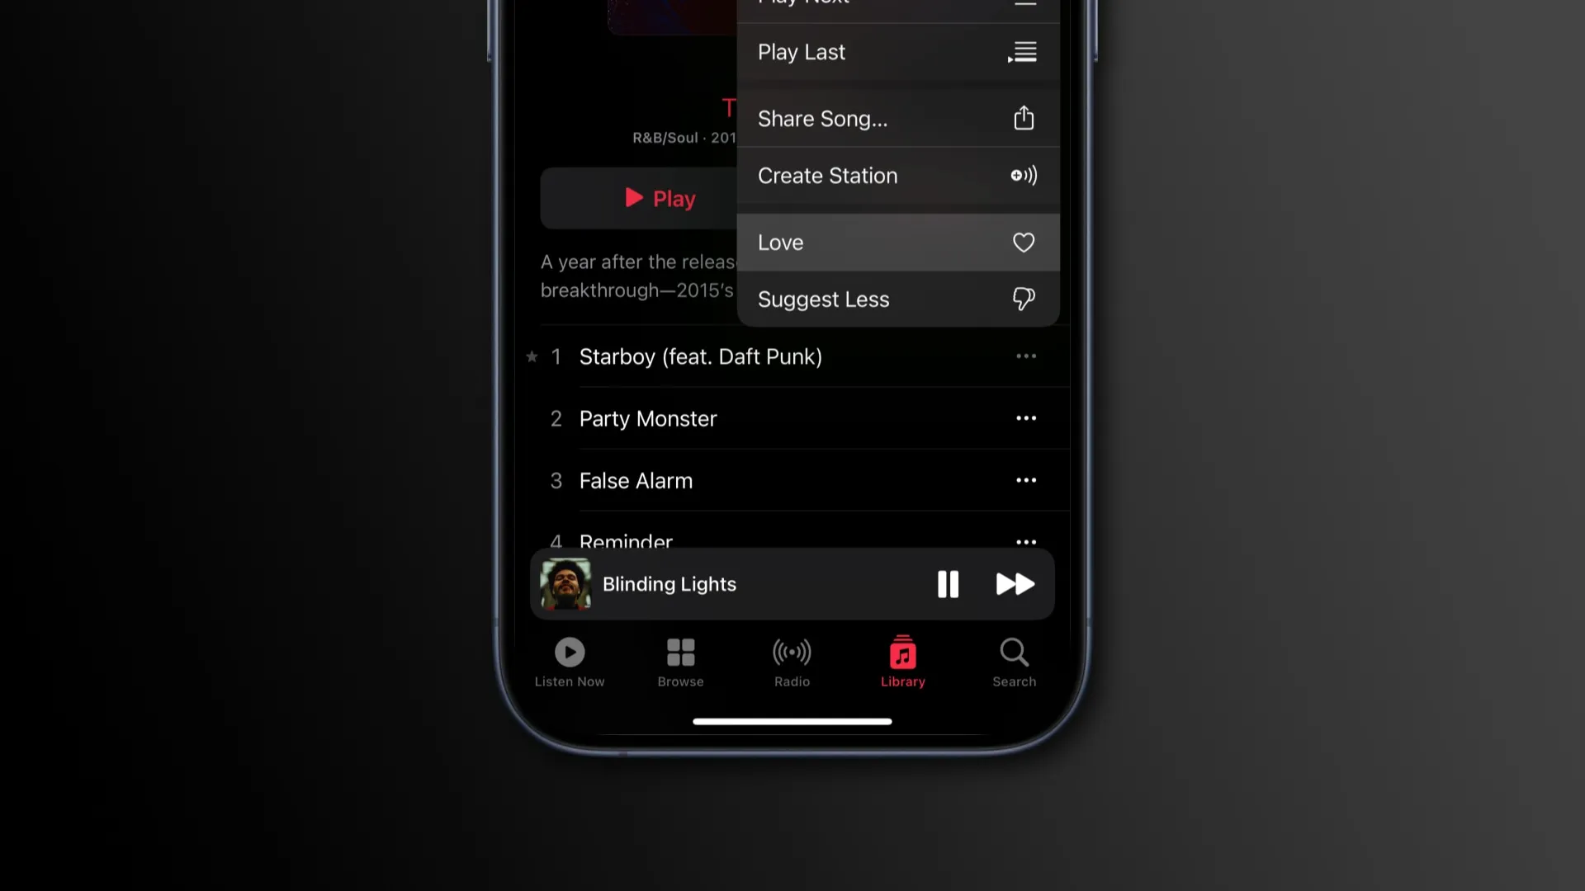Tap the Suggest Less thumbs down icon
The width and height of the screenshot is (1585, 891).
coord(1022,299)
